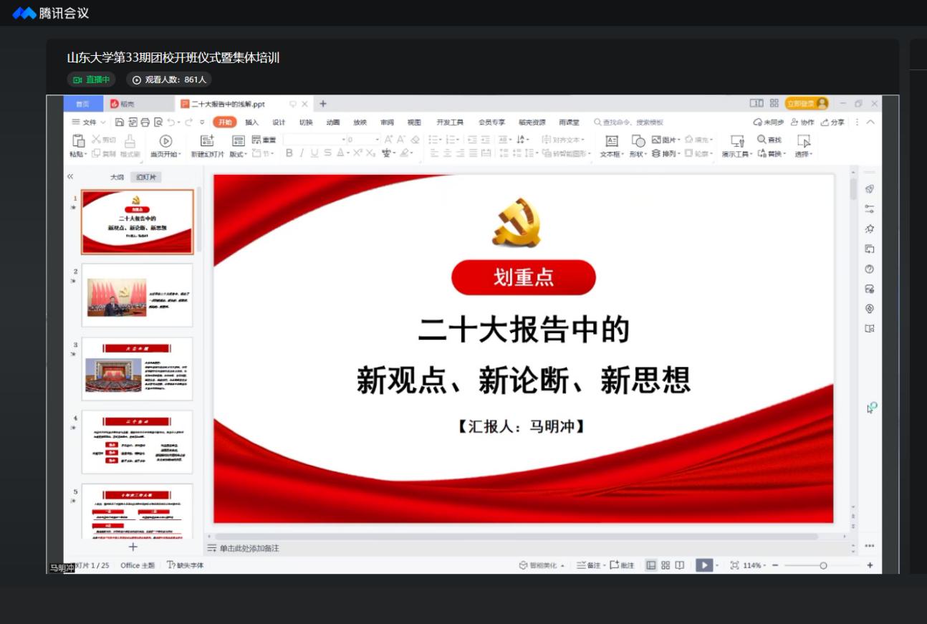Screen dimensions: 927x624
Task: Select slide 4 thumbnail
Action: tap(137, 442)
